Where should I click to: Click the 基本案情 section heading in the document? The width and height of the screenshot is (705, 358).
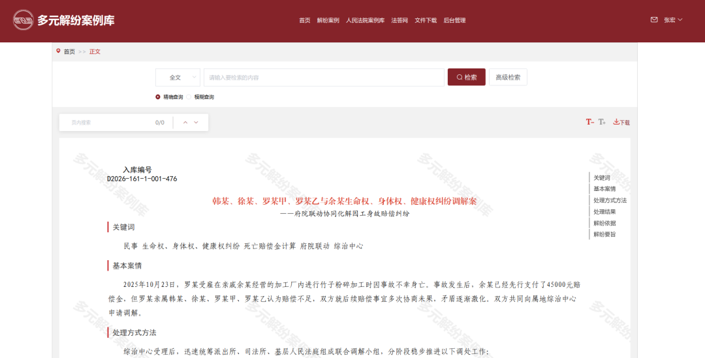(127, 266)
